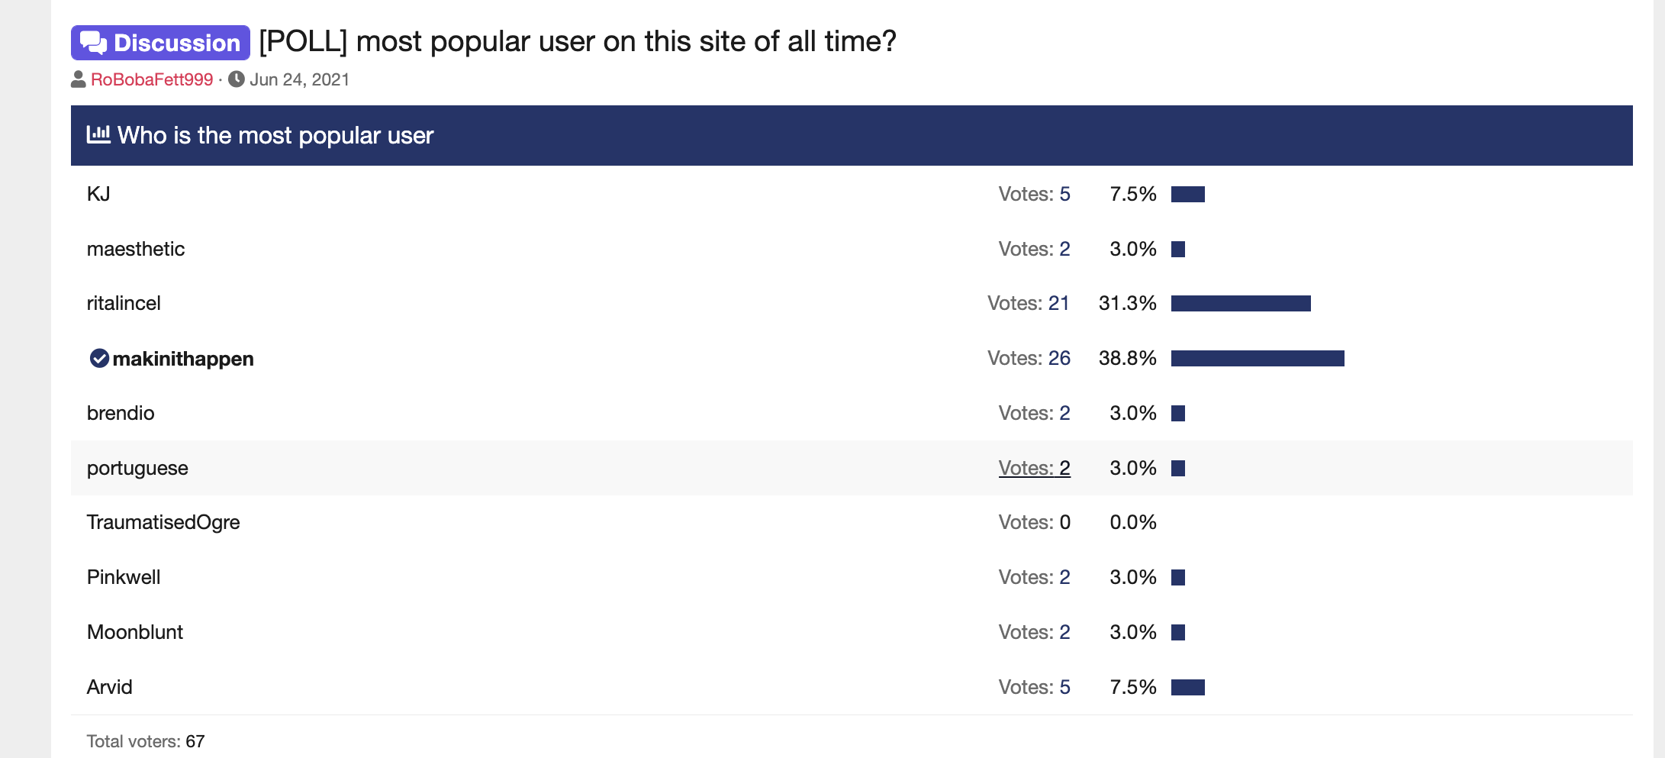View voters for Arvid, Votes: 5
The width and height of the screenshot is (1665, 758).
click(1034, 687)
